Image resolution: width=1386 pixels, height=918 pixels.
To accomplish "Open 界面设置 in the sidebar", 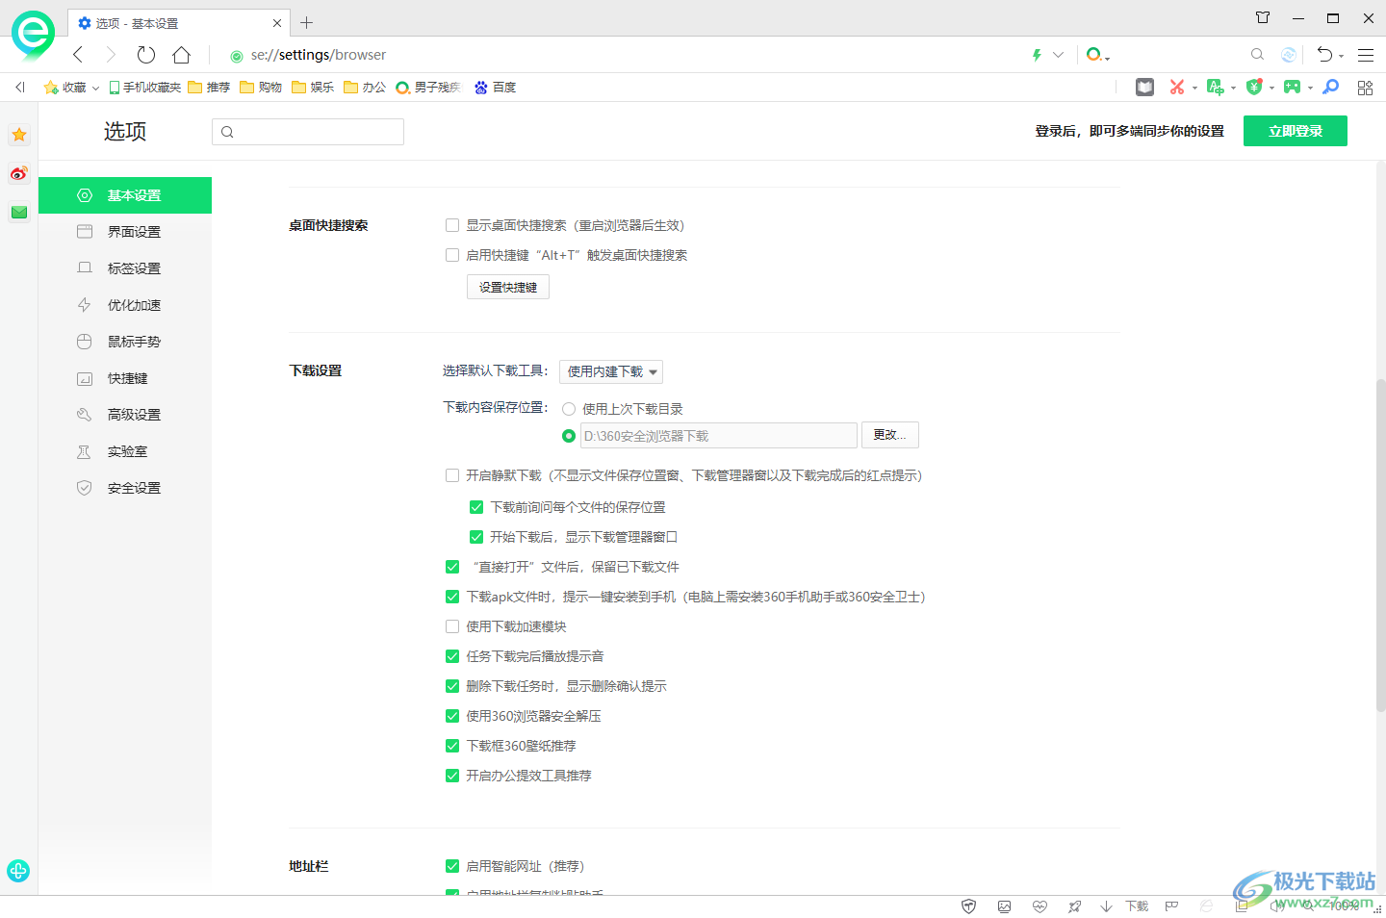I will (x=125, y=232).
